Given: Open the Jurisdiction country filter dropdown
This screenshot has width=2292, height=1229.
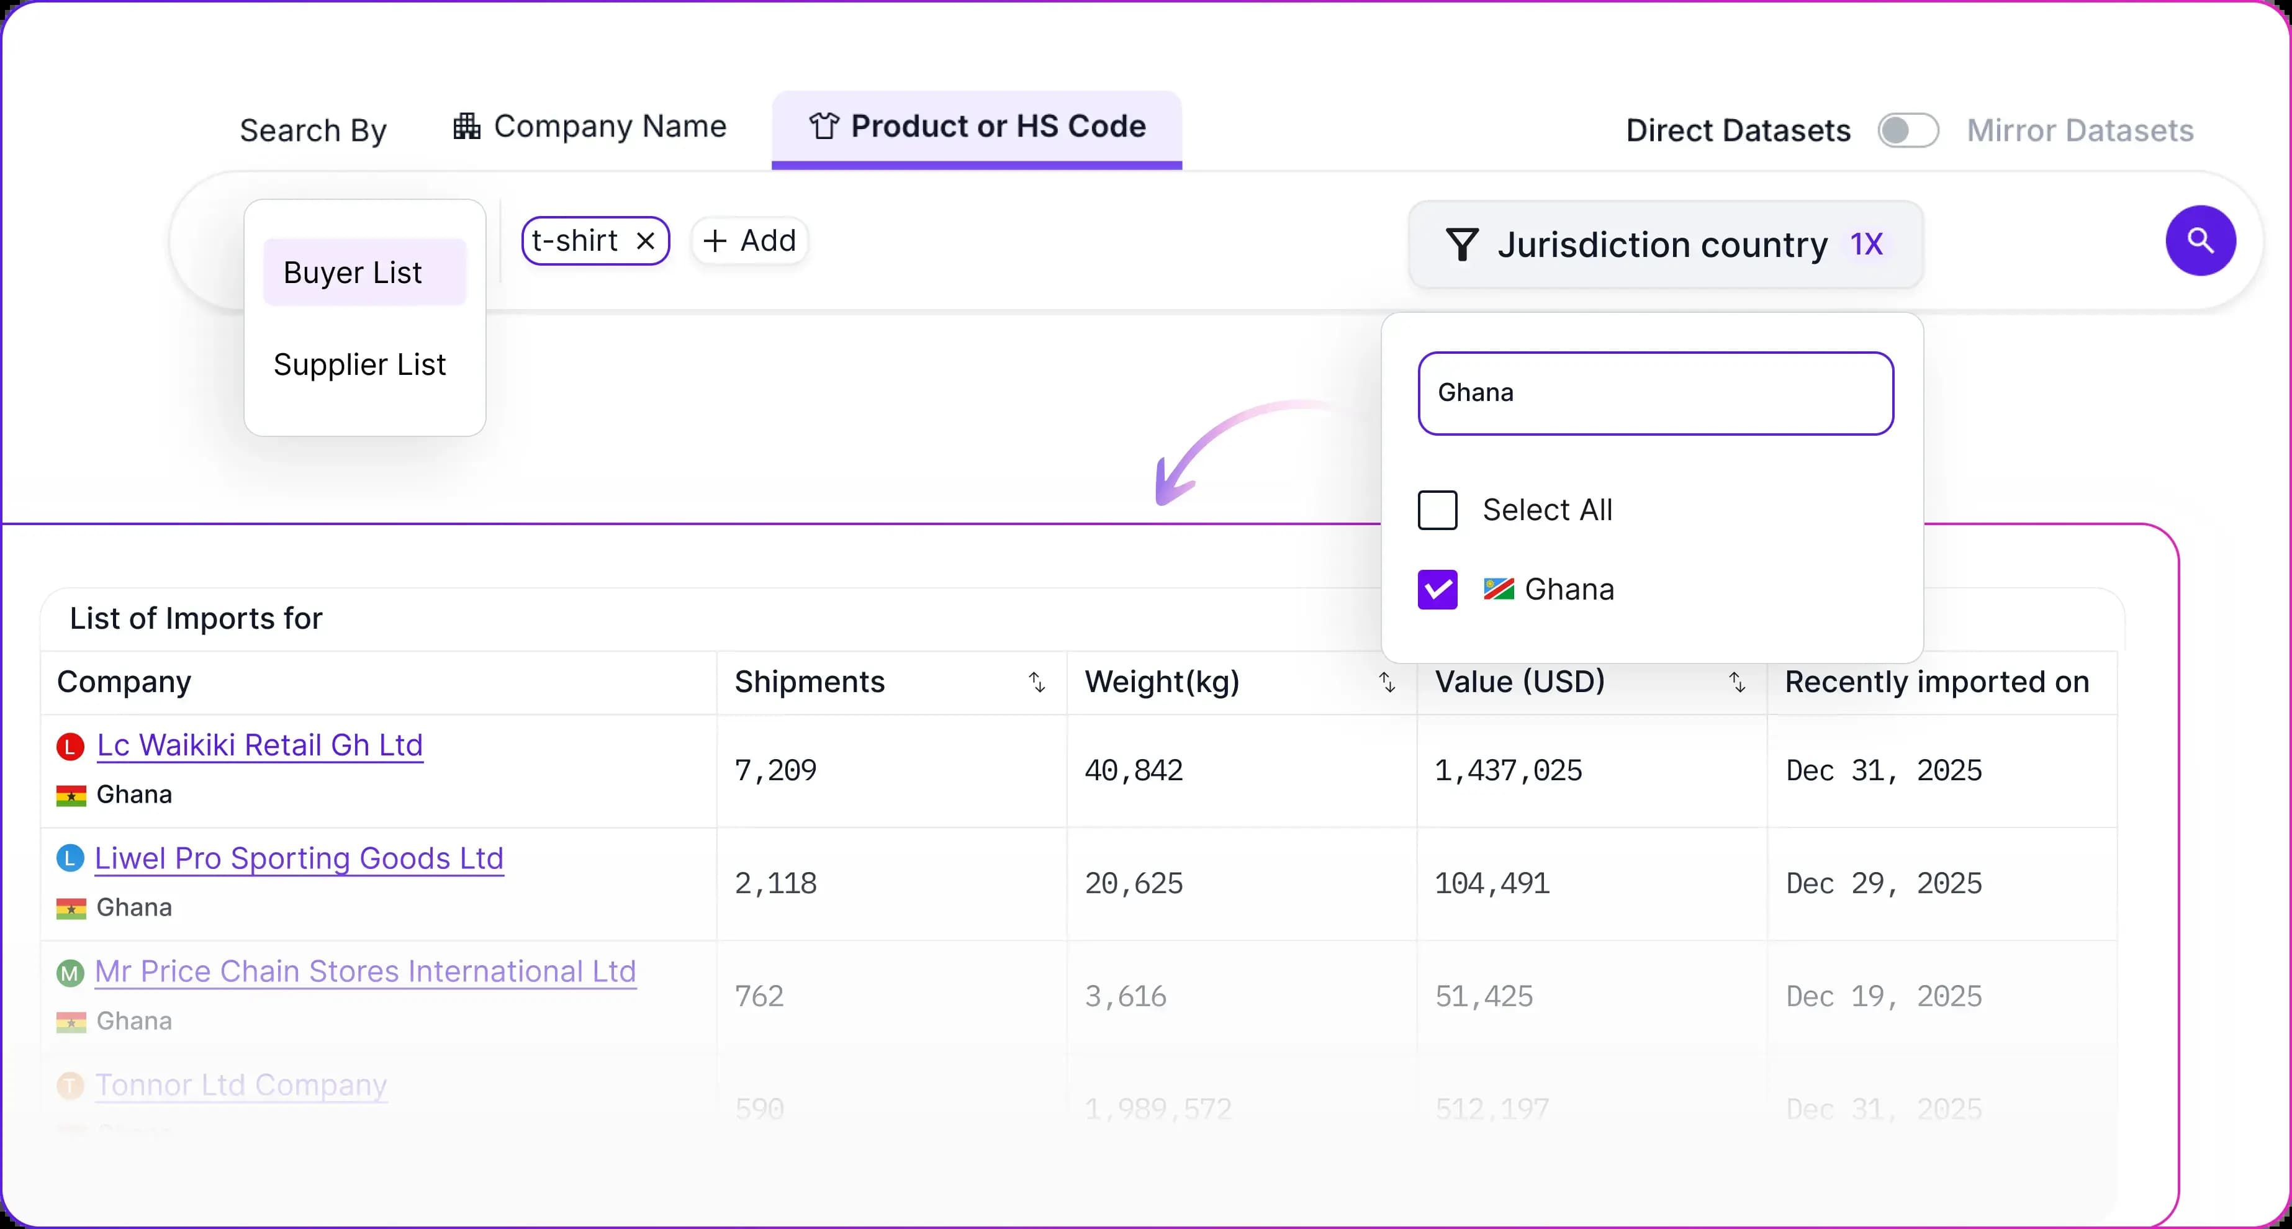Looking at the screenshot, I should 1665,245.
